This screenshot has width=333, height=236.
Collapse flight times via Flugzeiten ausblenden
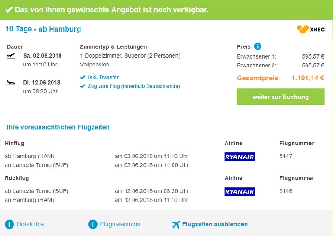[x=215, y=224]
